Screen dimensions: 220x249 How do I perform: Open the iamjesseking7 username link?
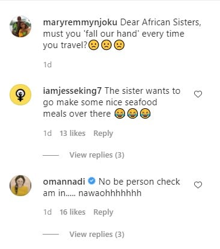pos(72,91)
